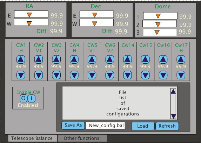Click file list scroll-down arrow
Screen dimensions: 201x143
173,116
